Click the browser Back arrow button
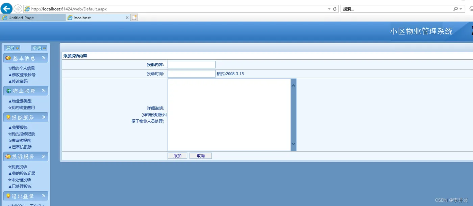This screenshot has height=206, width=473. [x=7, y=9]
